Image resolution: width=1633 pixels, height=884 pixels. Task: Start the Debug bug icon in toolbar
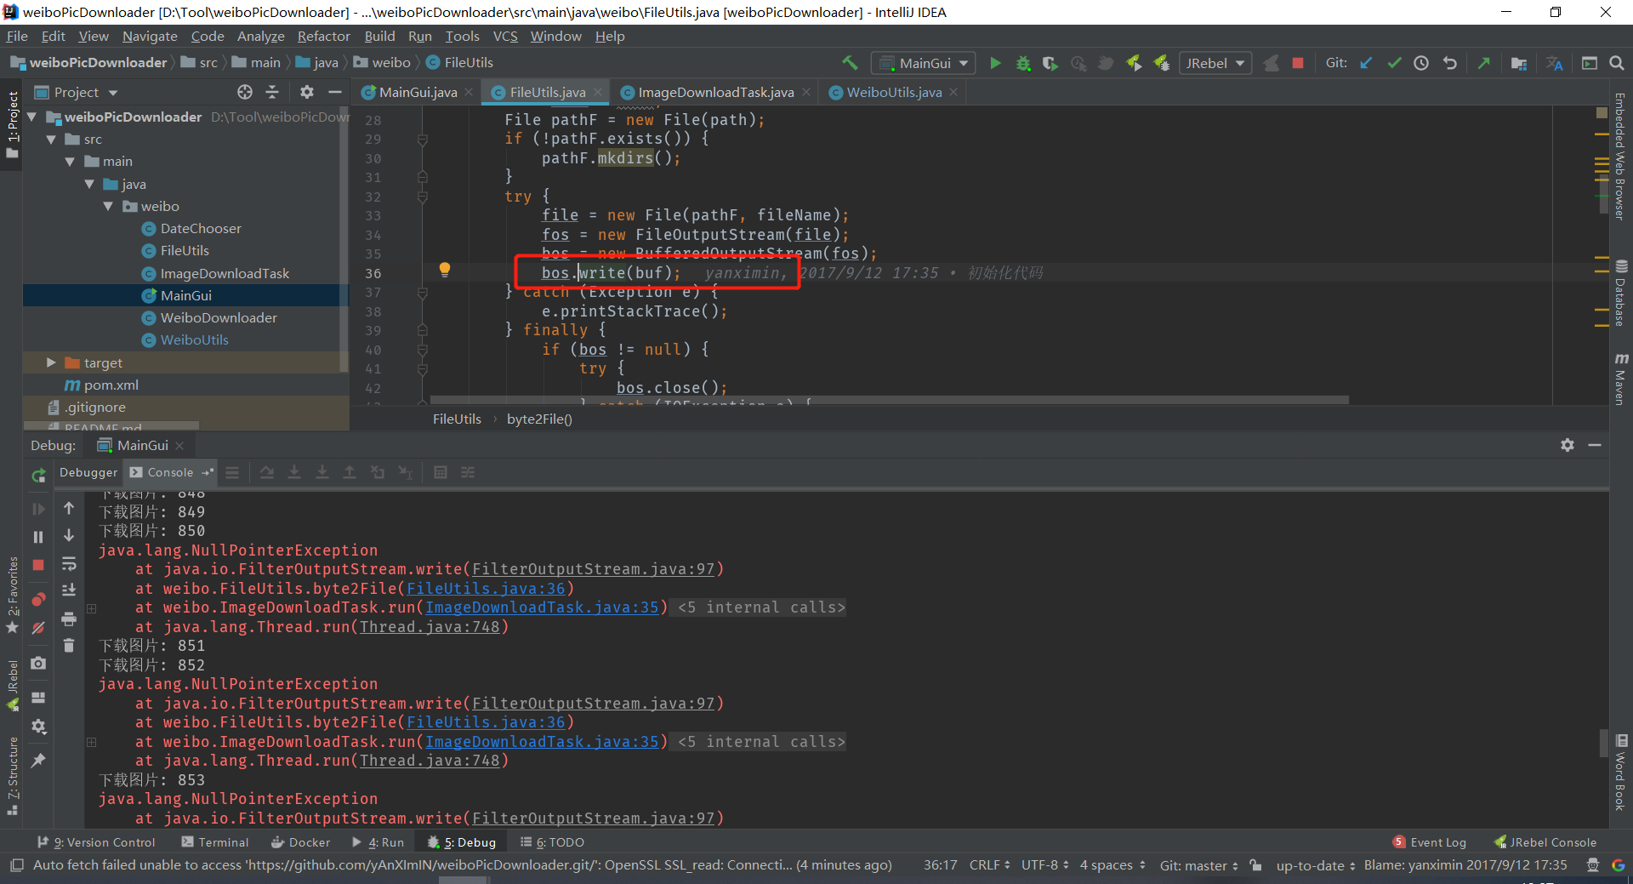[1023, 63]
